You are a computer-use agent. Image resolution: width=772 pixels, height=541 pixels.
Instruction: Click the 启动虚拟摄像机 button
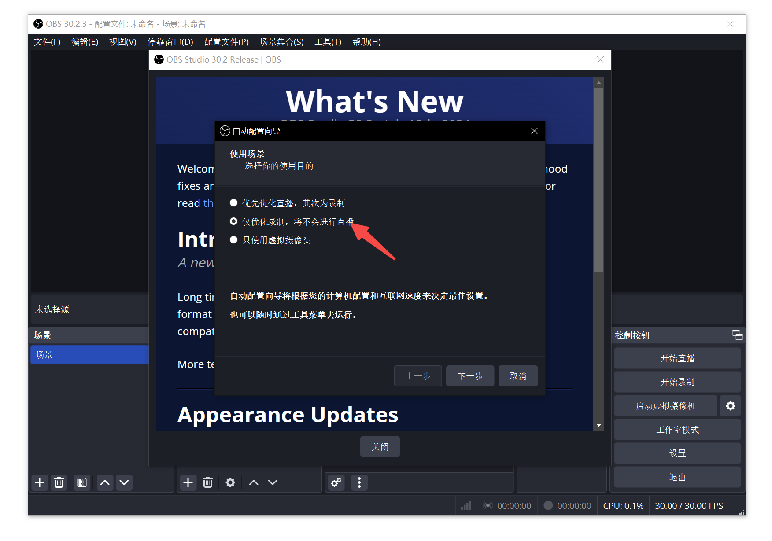pyautogui.click(x=666, y=406)
